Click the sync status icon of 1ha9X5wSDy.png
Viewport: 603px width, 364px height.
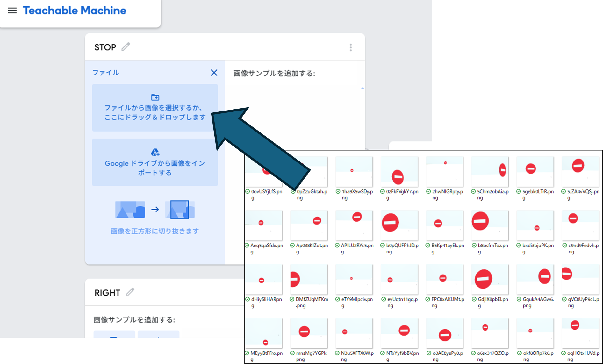[338, 192]
